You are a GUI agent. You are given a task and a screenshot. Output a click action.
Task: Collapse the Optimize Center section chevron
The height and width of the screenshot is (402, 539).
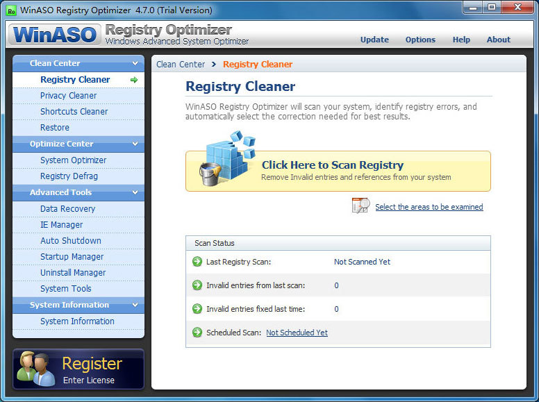click(x=135, y=144)
